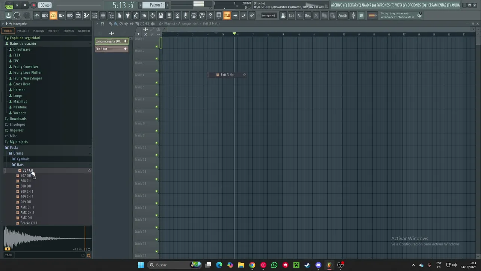Image resolution: width=481 pixels, height=271 pixels.
Task: Expand the Cymbals folder
Action: (23, 159)
